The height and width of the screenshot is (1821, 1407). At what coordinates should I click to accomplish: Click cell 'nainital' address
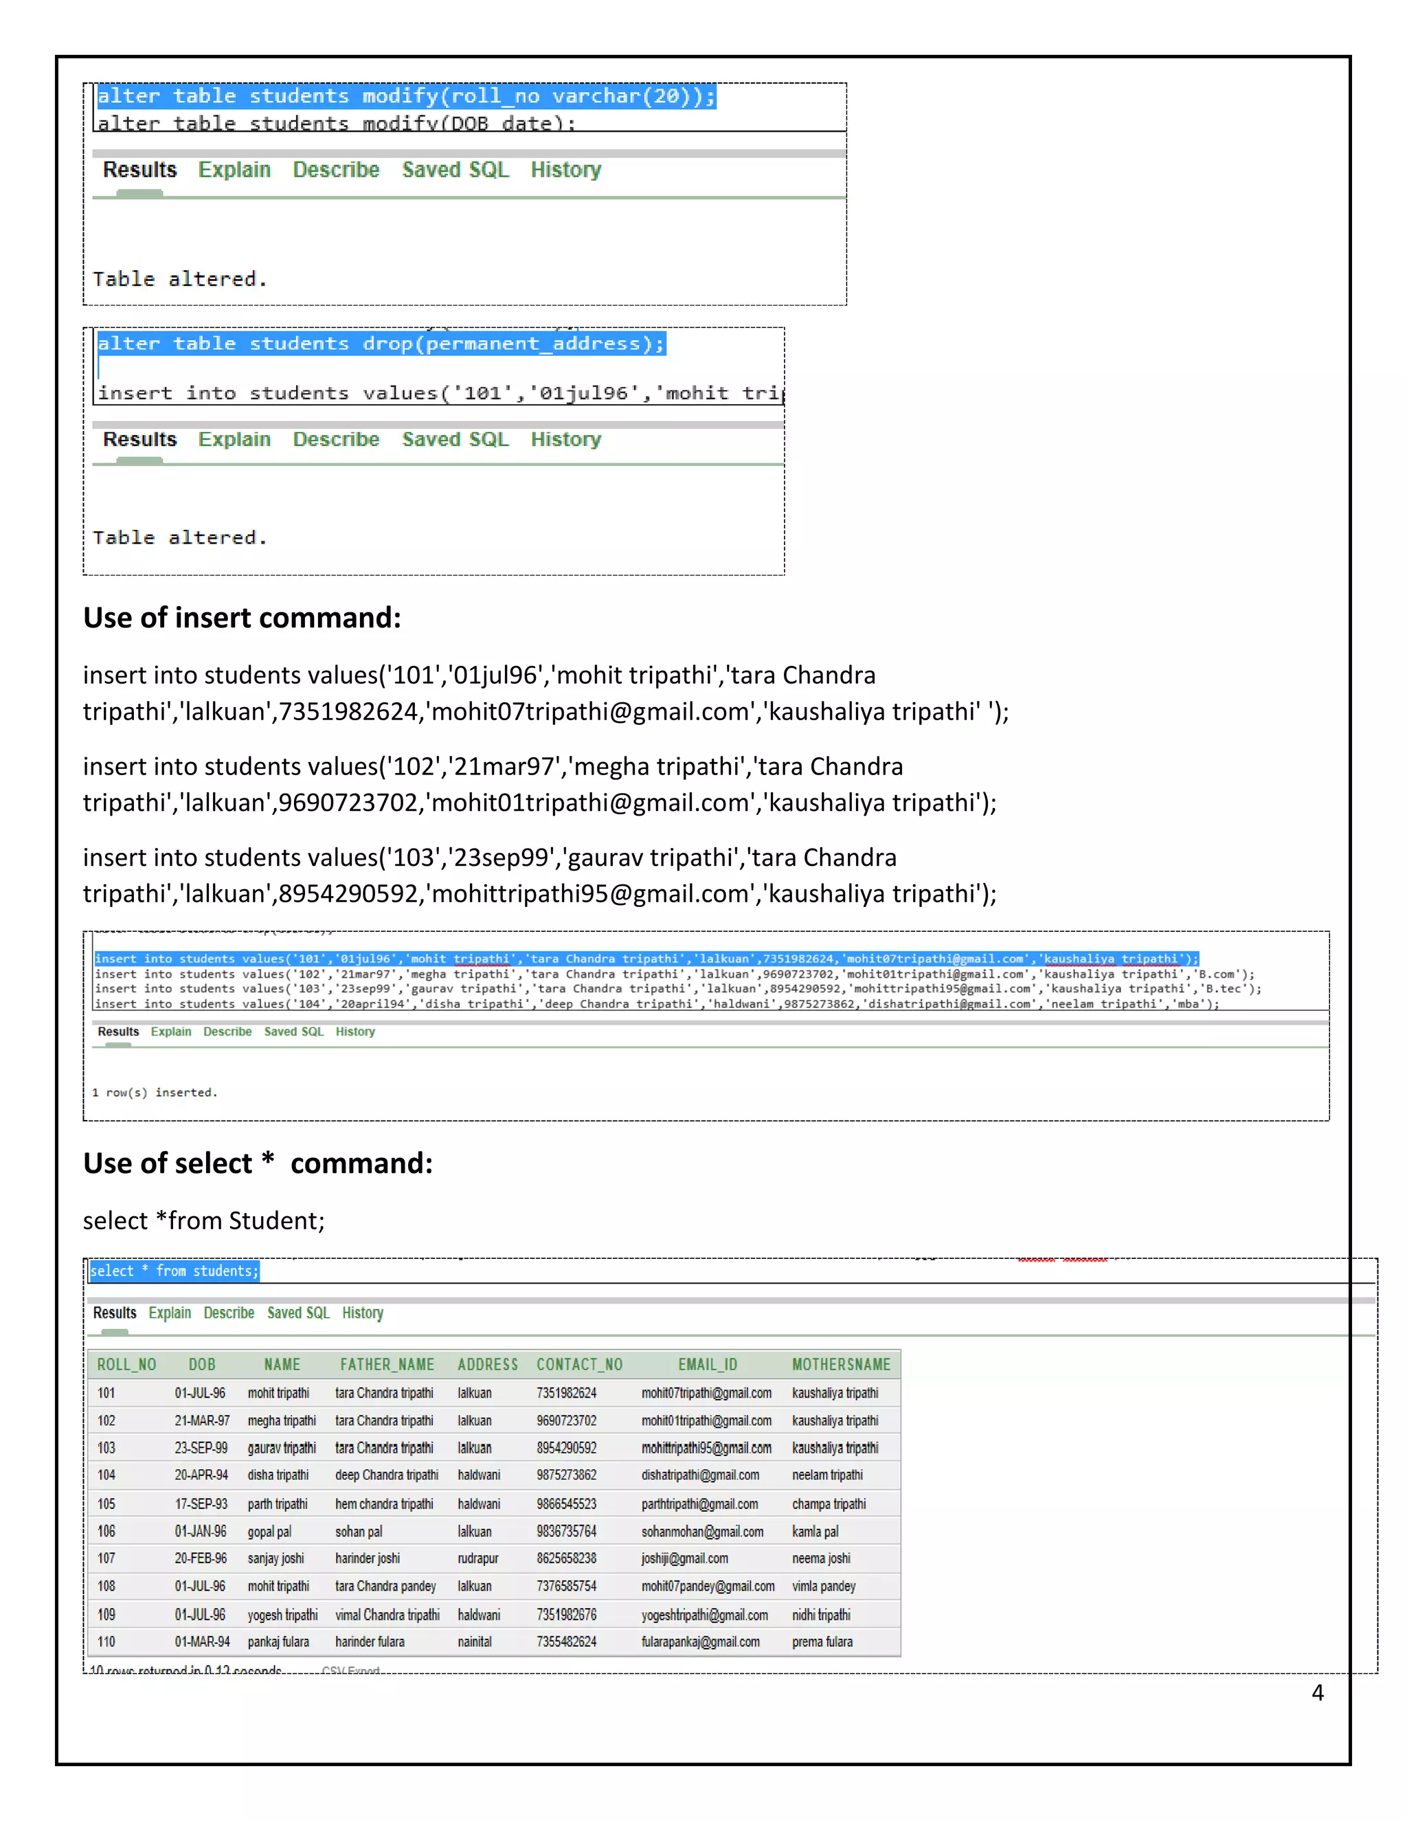[474, 1641]
